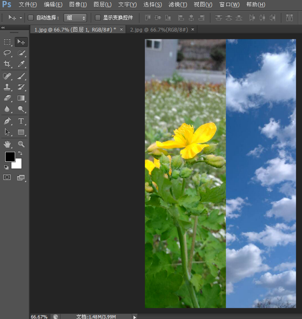
Task: Select the Rectangular Marquee tool
Action: [7, 42]
